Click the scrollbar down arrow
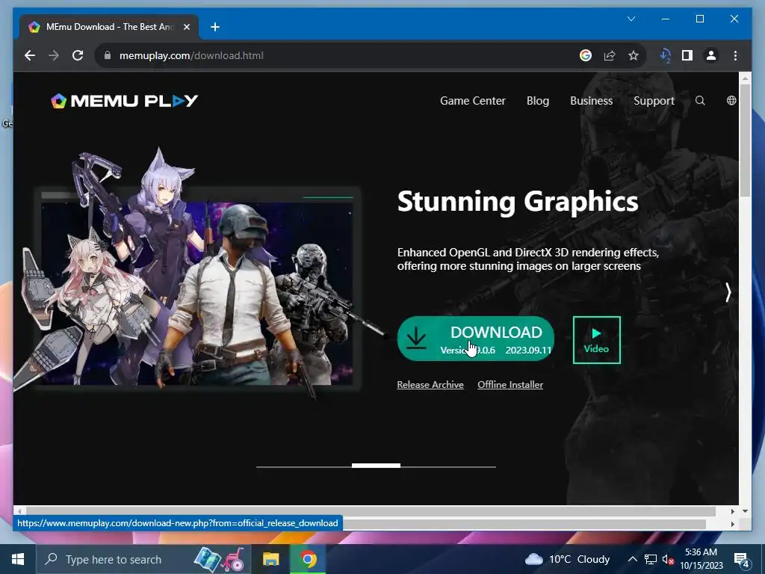The width and height of the screenshot is (765, 574). tap(745, 511)
